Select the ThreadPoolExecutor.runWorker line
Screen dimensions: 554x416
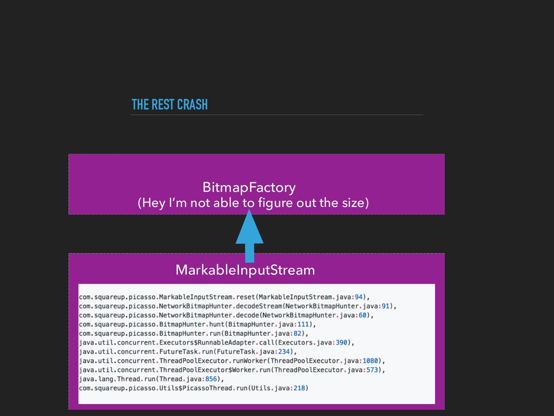click(x=232, y=361)
